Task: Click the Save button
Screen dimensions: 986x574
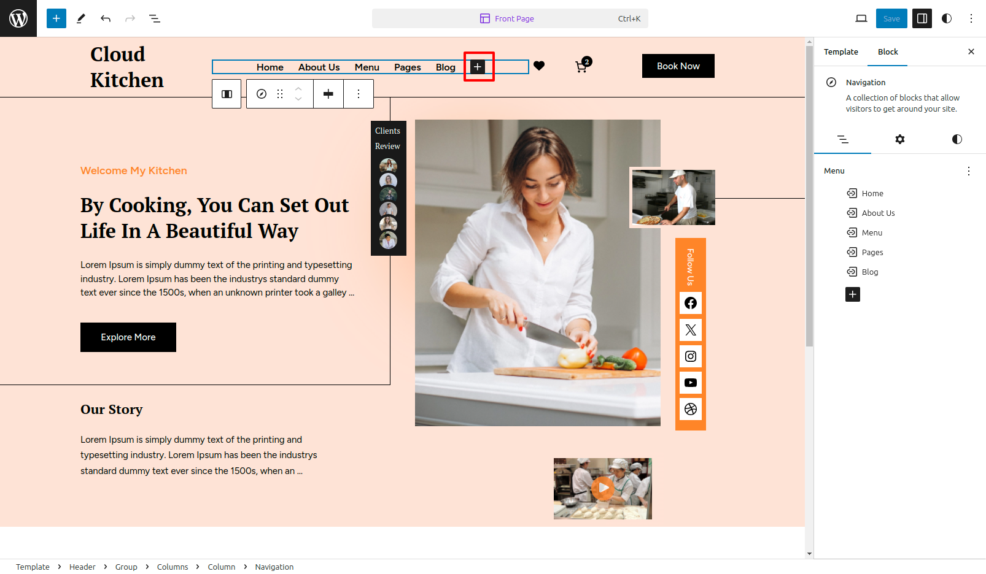Action: tap(891, 18)
